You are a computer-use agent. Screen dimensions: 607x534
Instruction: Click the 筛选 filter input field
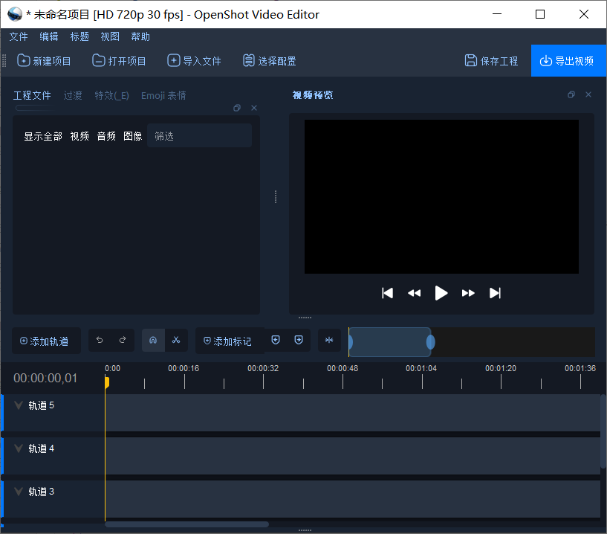coord(199,136)
